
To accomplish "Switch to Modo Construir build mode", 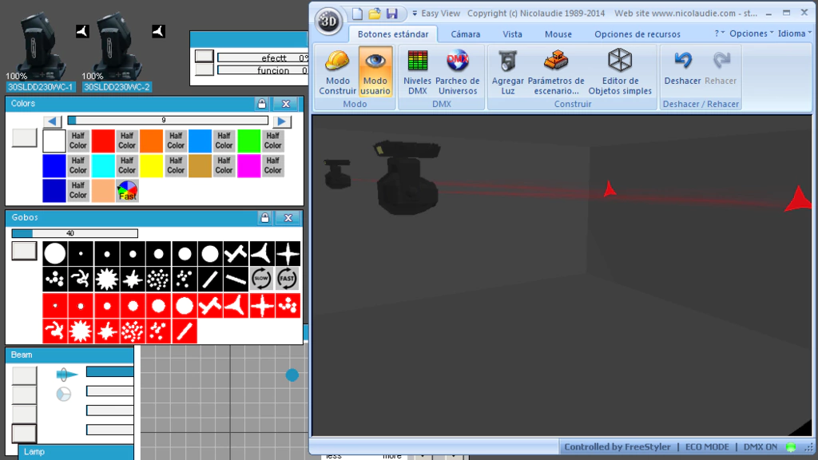I will click(x=337, y=71).
